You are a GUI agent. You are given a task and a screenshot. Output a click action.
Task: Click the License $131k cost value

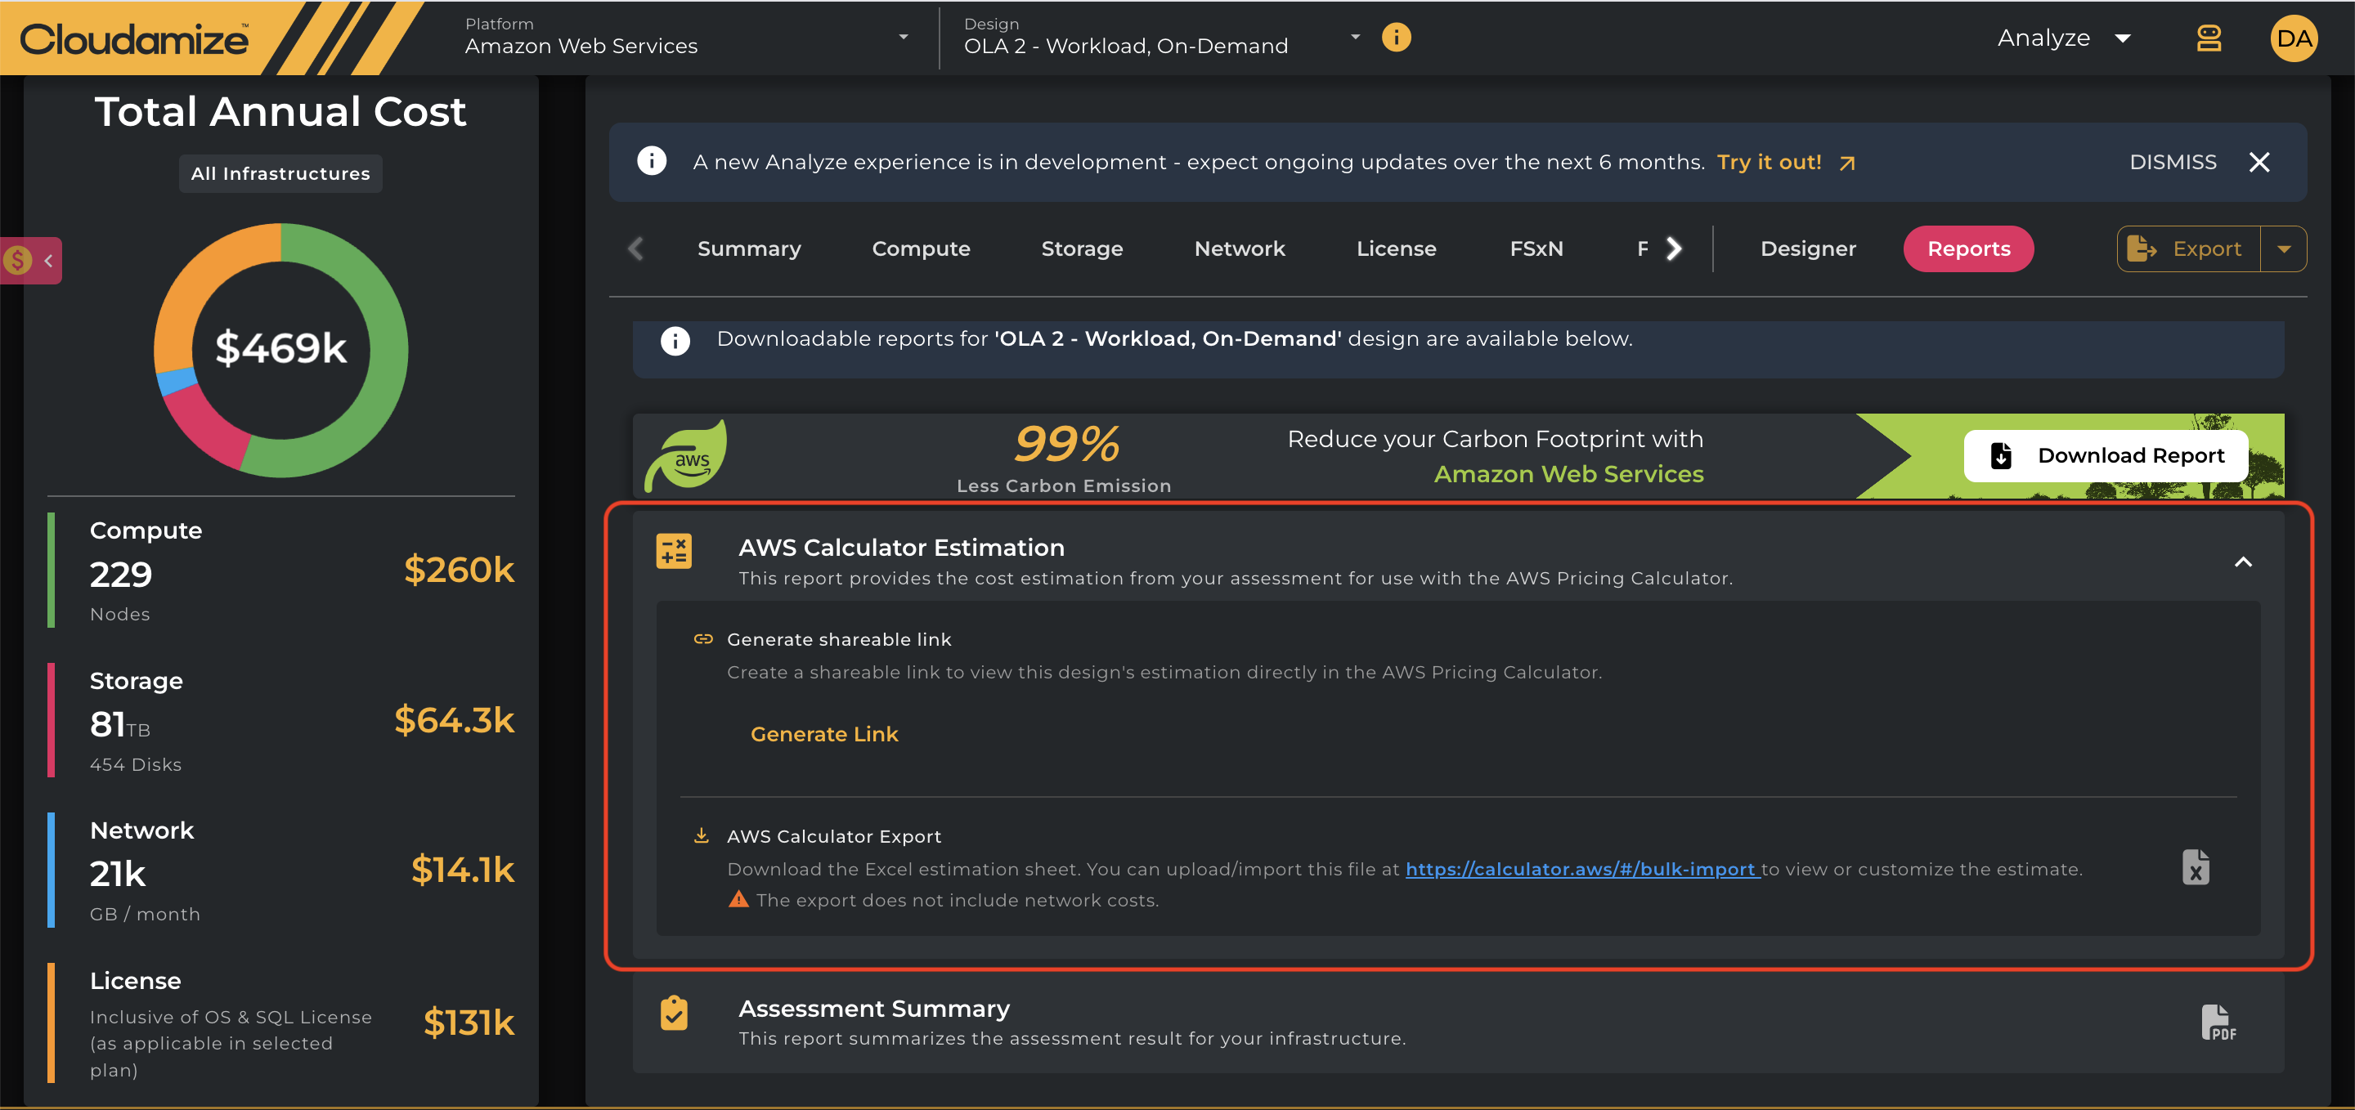click(x=469, y=1023)
